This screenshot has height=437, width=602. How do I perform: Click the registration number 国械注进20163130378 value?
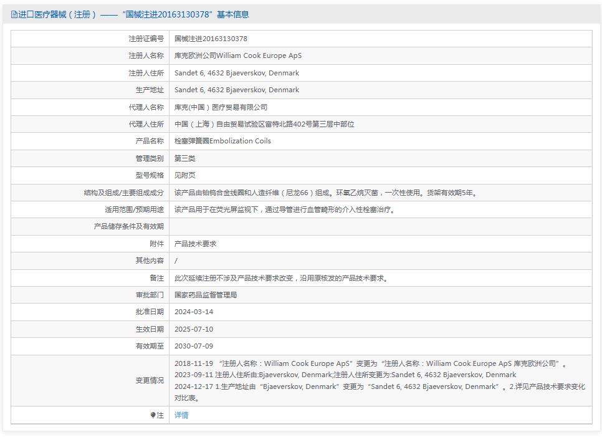pos(211,38)
